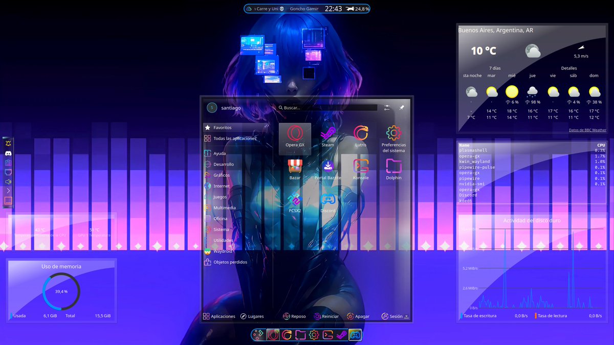Click memory usage 39,4 % ring
Screen dimensions: 614x345
tap(61, 291)
